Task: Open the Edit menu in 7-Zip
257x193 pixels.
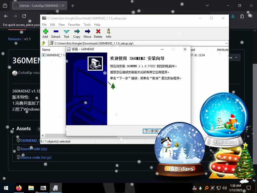Action: click(52, 25)
